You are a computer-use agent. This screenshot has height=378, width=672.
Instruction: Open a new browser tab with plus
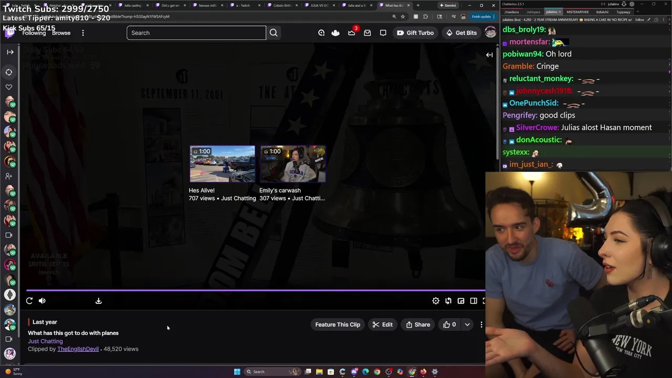point(418,5)
